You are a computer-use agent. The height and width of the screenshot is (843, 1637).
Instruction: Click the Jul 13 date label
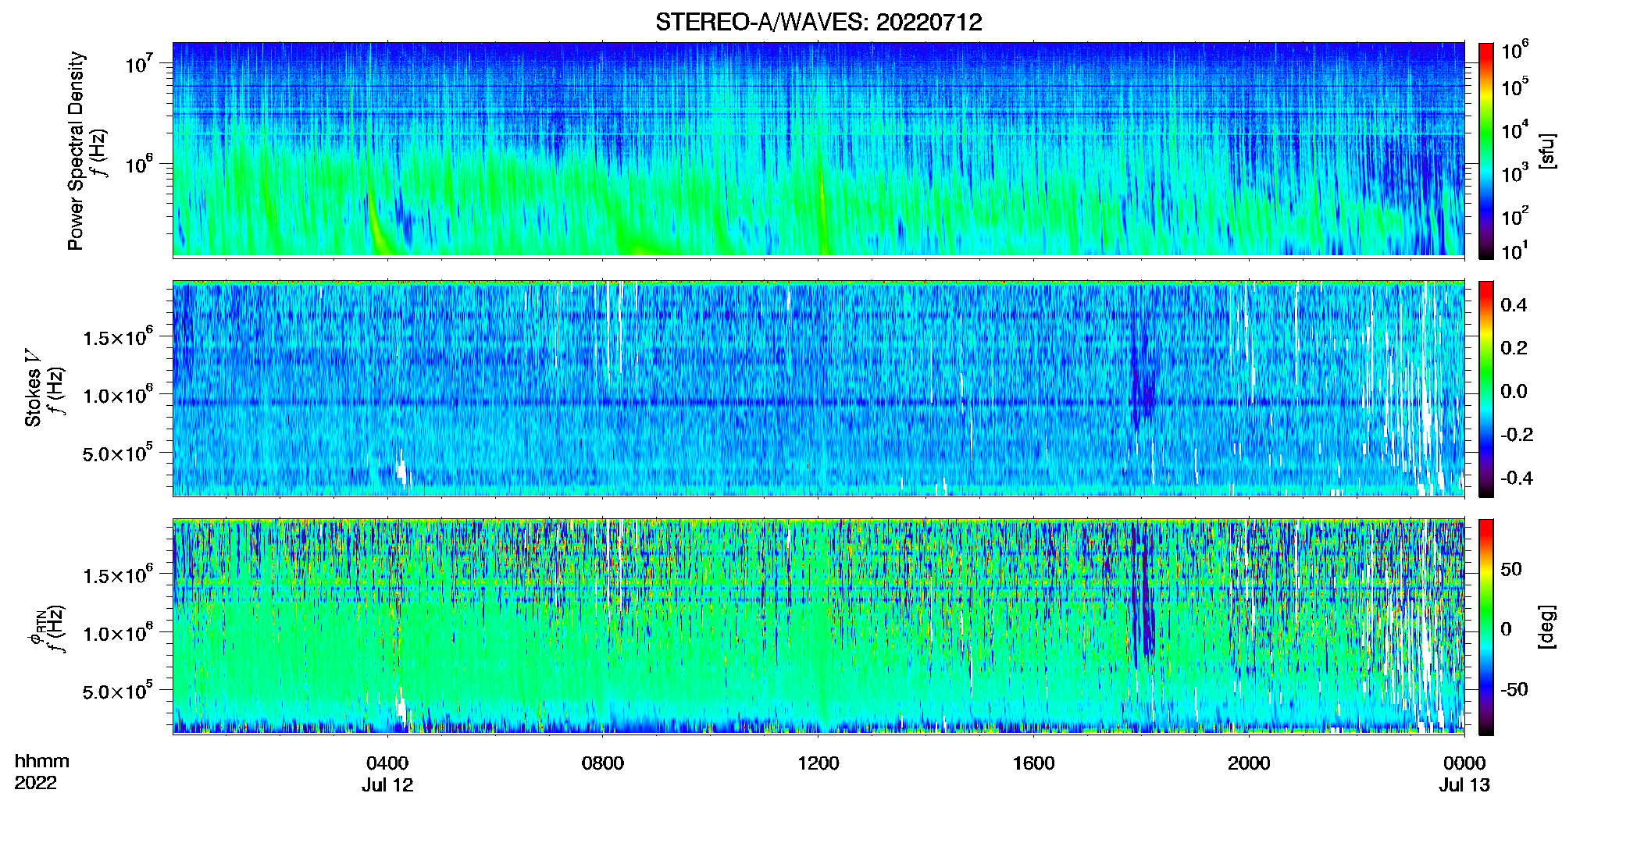(x=1464, y=785)
